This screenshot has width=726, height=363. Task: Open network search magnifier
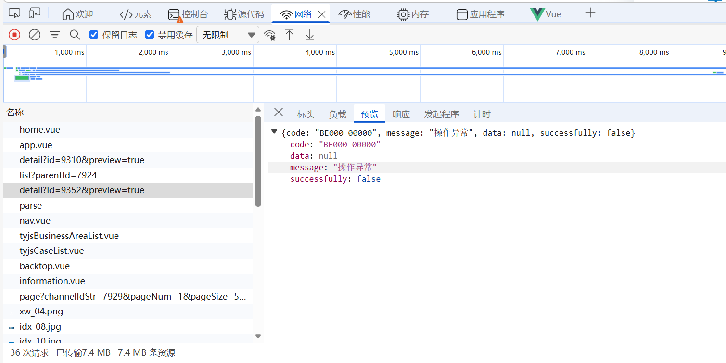coord(75,35)
